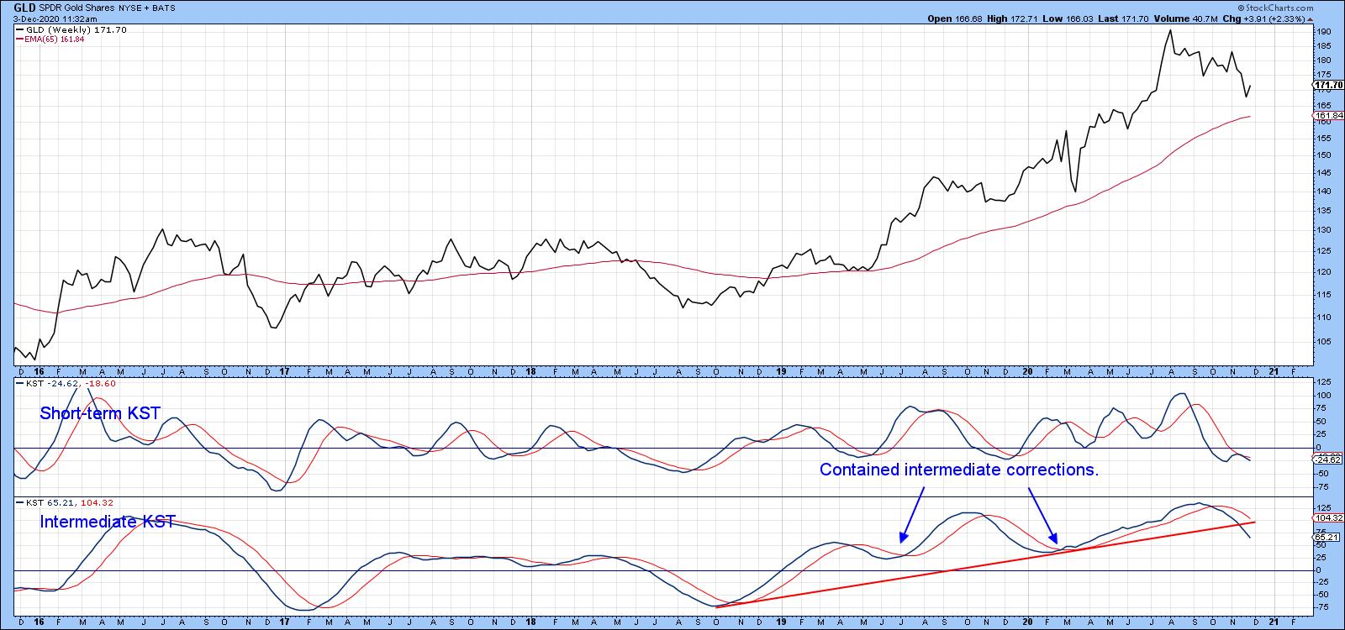Click the 104.32 intermediate KST axis tag
This screenshot has height=630, width=1345.
click(1329, 518)
